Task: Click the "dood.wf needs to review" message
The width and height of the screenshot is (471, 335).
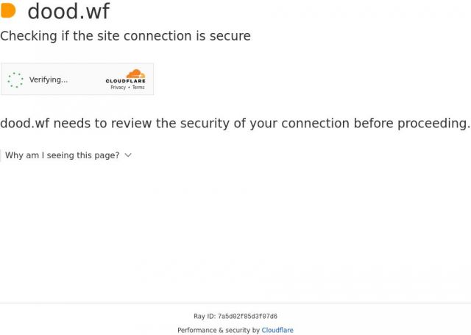Action: [235, 124]
